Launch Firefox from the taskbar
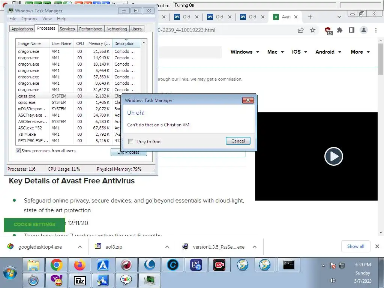 point(80,265)
